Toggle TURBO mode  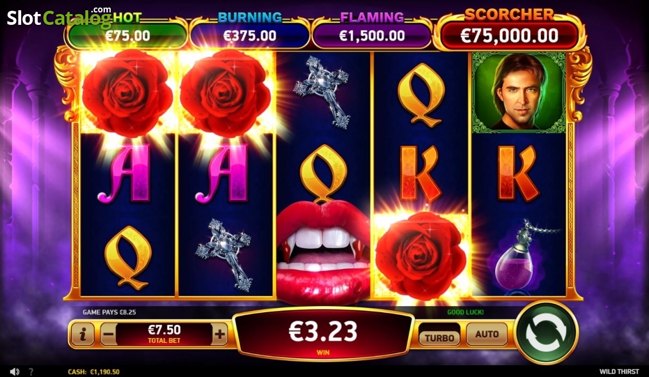point(439,338)
